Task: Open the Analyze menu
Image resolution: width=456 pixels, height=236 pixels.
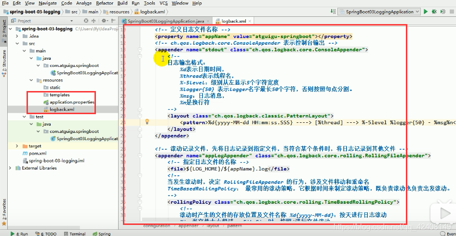Action: pos(84,3)
